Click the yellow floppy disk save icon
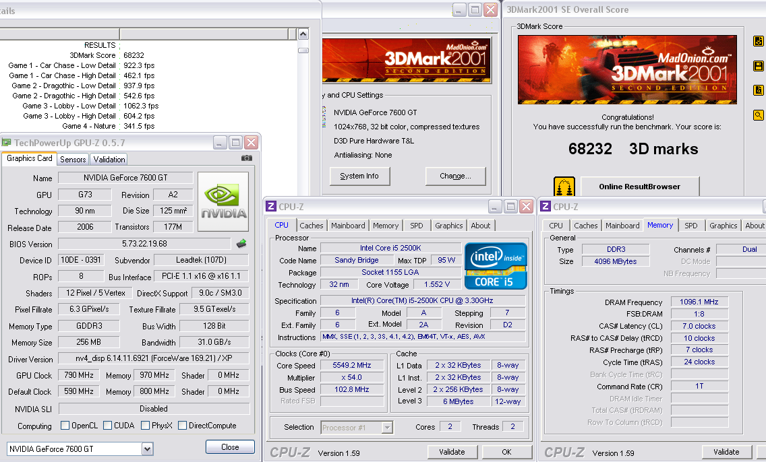 758,66
